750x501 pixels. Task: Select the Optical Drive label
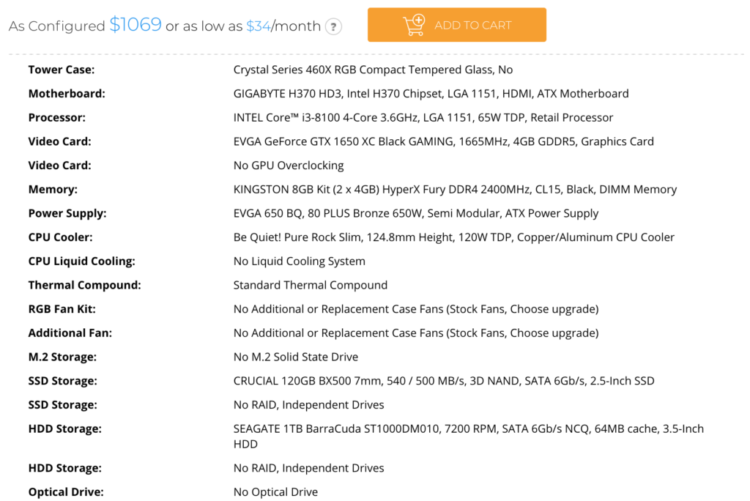pos(66,492)
